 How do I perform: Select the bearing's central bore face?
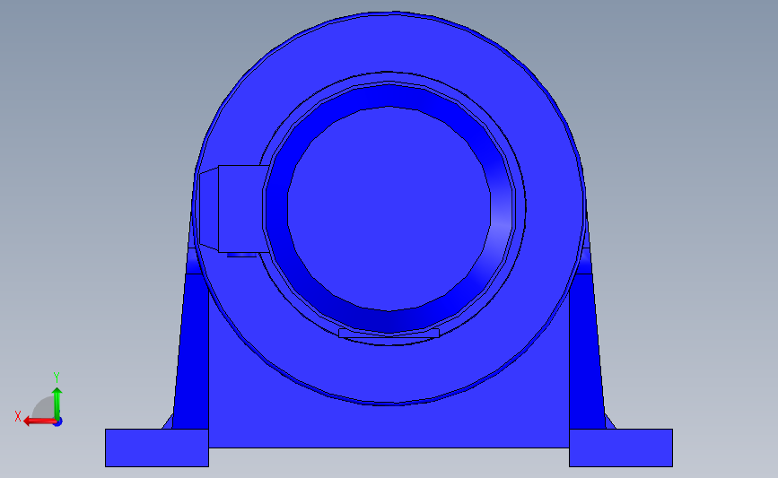pos(389,209)
